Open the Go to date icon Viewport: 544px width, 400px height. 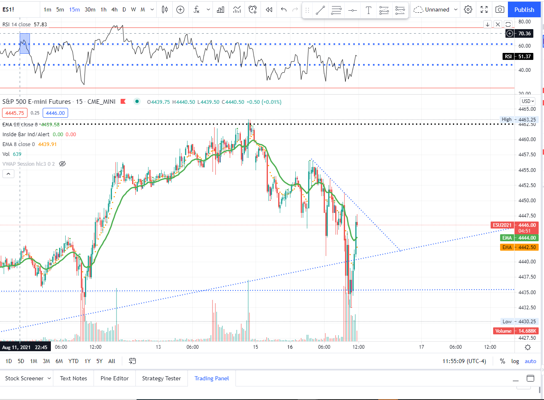(132, 361)
